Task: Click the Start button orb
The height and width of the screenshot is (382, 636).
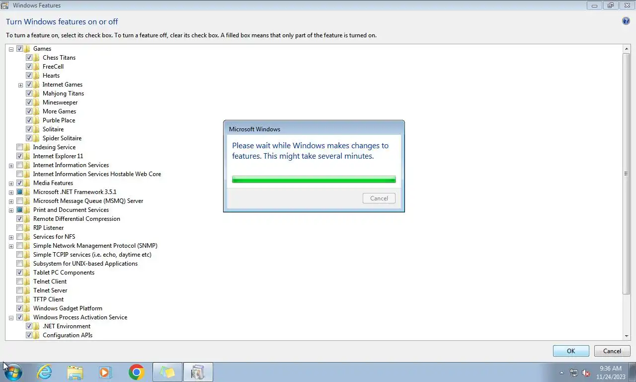Action: pyautogui.click(x=13, y=372)
